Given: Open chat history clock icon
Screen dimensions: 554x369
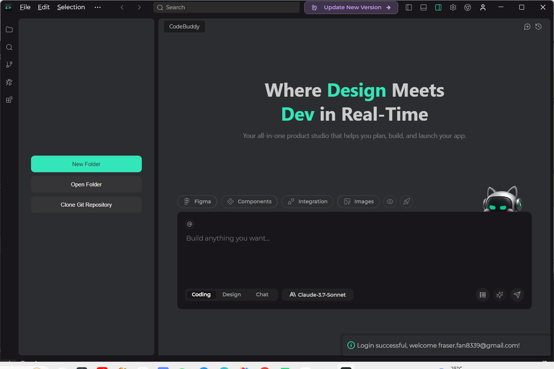Looking at the screenshot, I should point(538,27).
